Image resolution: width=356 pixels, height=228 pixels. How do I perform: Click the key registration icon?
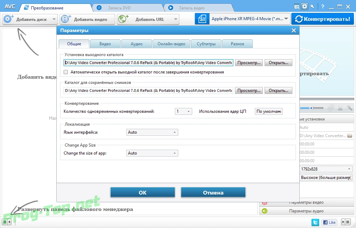click(x=313, y=6)
